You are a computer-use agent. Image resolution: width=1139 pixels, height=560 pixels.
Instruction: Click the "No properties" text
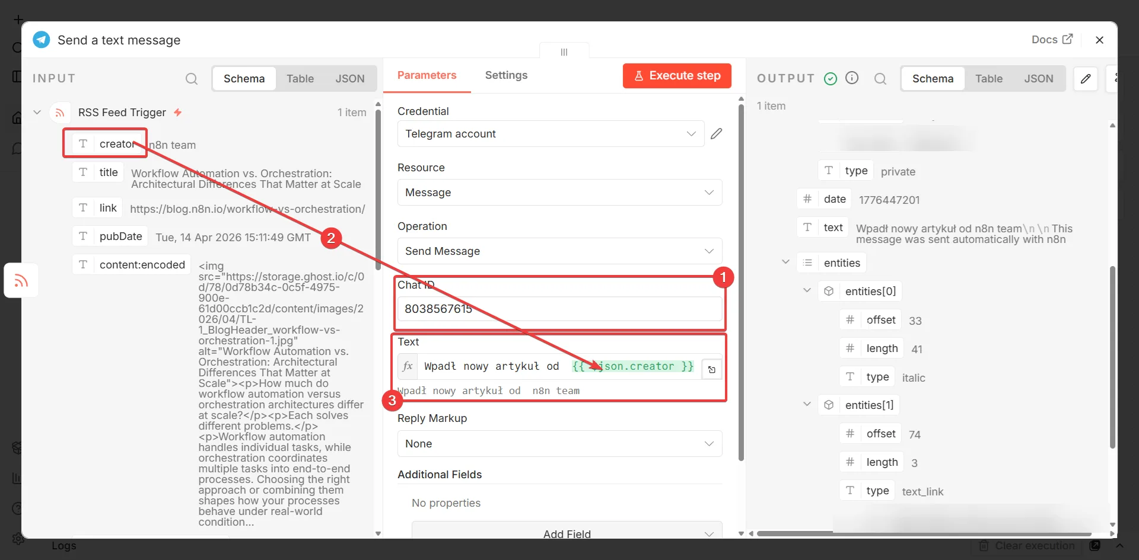click(x=446, y=503)
